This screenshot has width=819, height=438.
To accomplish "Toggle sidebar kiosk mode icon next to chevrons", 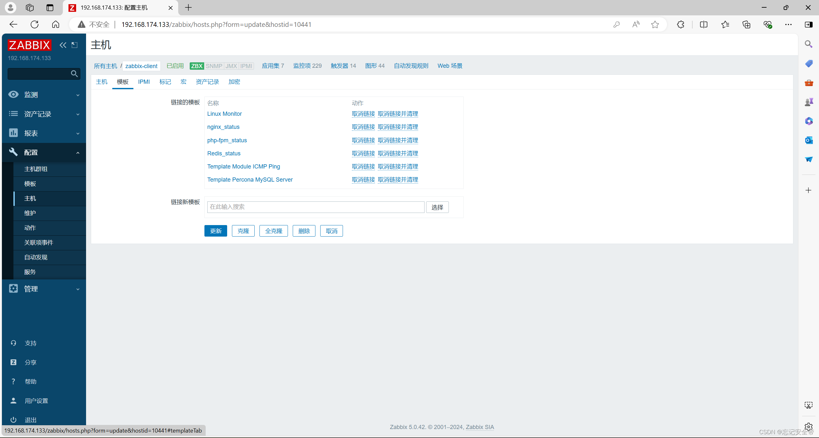I will [75, 45].
